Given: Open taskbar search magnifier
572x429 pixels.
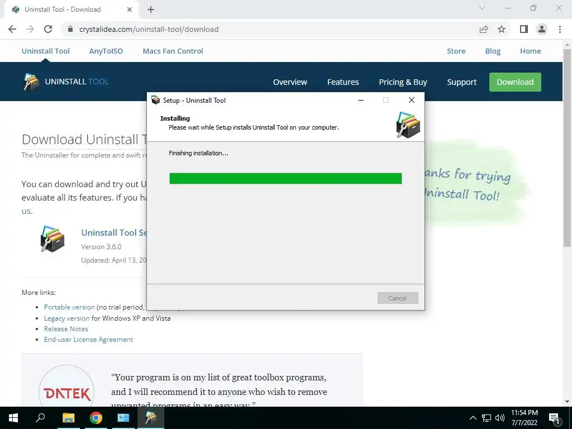Looking at the screenshot, I should (x=40, y=418).
